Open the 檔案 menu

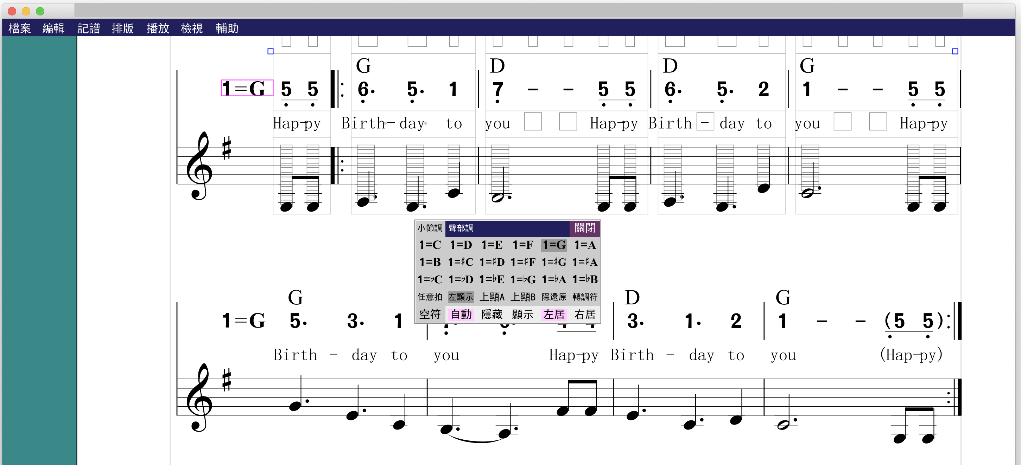(x=19, y=28)
